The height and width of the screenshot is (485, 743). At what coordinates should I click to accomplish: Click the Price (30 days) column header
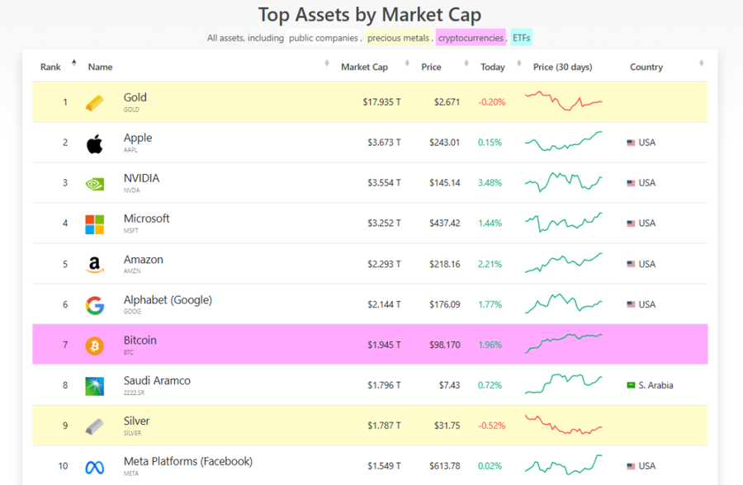coord(562,67)
